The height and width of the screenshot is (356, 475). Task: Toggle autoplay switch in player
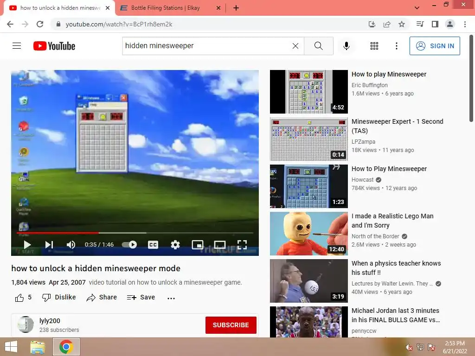pyautogui.click(x=129, y=245)
